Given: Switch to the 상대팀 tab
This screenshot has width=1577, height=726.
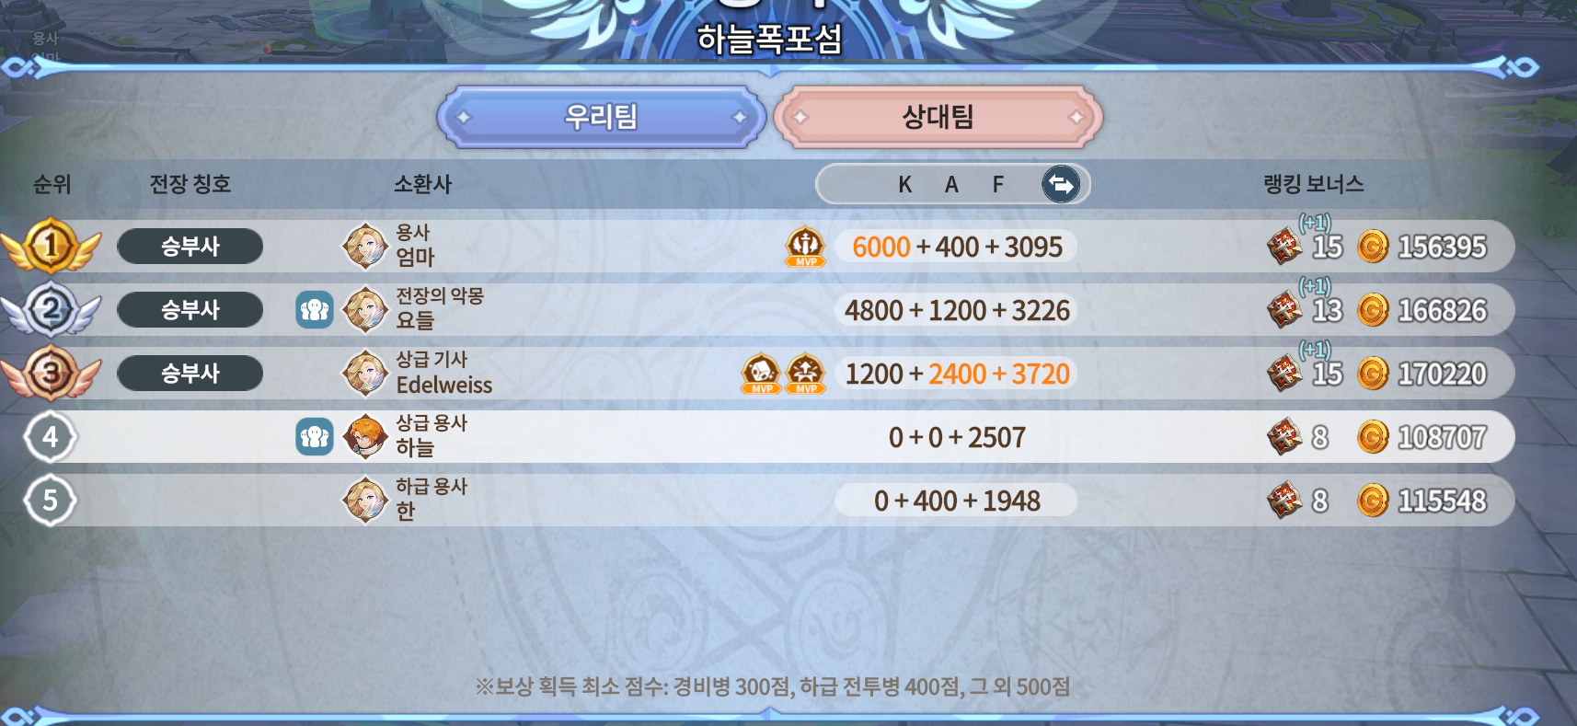Looking at the screenshot, I should click(938, 117).
